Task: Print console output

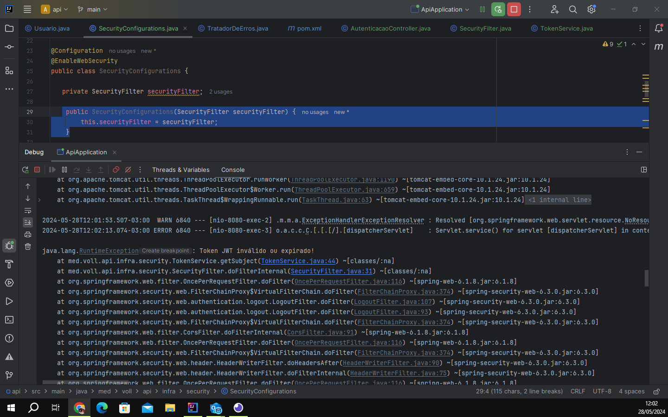Action: click(x=28, y=234)
